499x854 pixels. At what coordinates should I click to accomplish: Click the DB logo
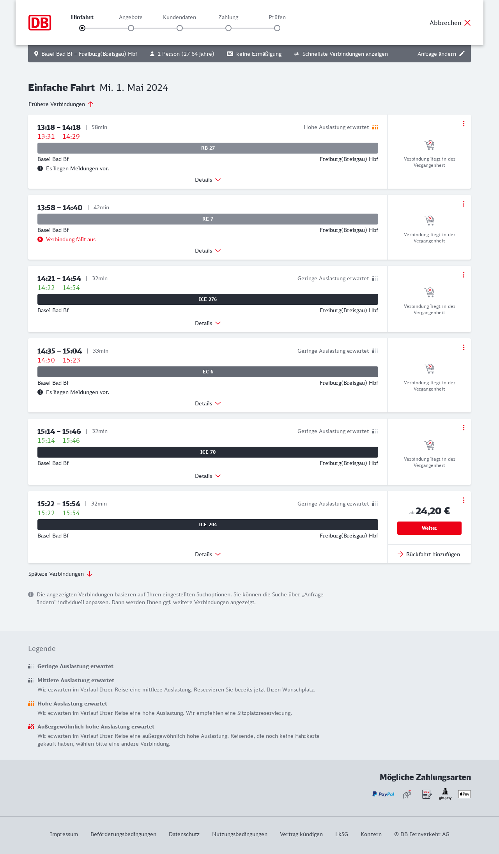(x=40, y=23)
